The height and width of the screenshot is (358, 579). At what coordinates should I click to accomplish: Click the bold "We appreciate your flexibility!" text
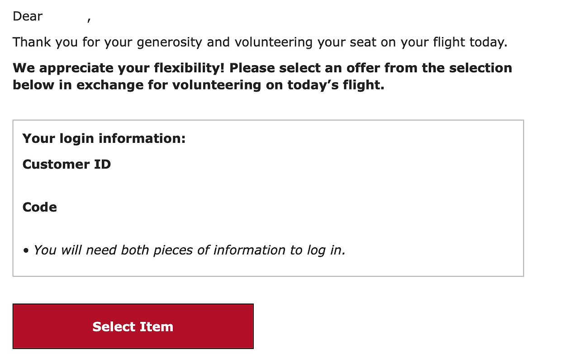[x=120, y=68]
